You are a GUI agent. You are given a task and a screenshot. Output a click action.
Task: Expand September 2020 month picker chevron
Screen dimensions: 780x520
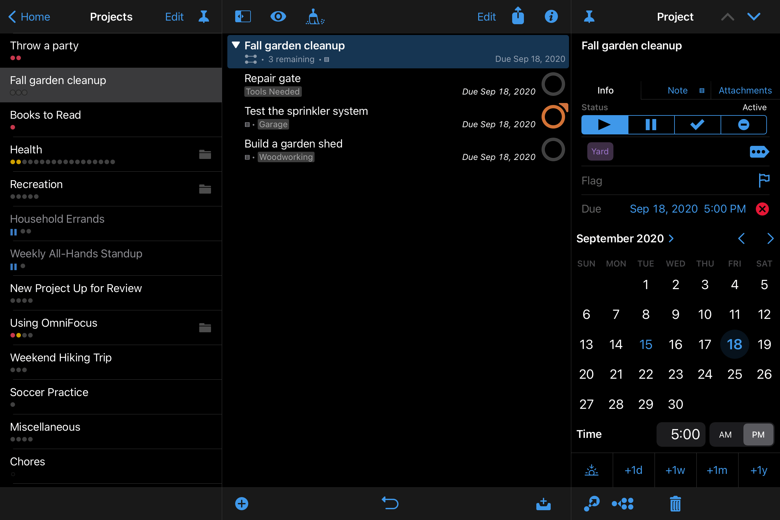tap(671, 238)
